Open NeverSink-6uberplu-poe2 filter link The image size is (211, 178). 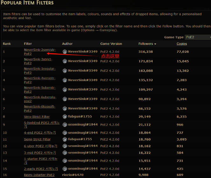[40, 99]
